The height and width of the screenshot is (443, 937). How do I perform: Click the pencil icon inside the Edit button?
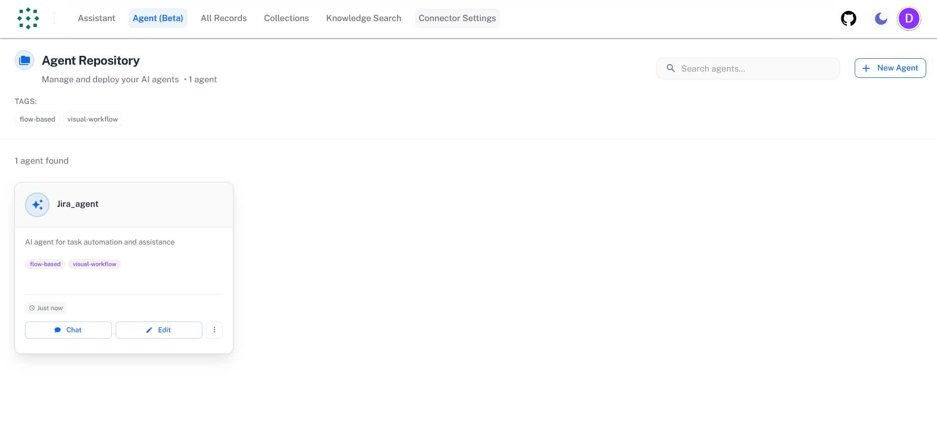(x=149, y=330)
